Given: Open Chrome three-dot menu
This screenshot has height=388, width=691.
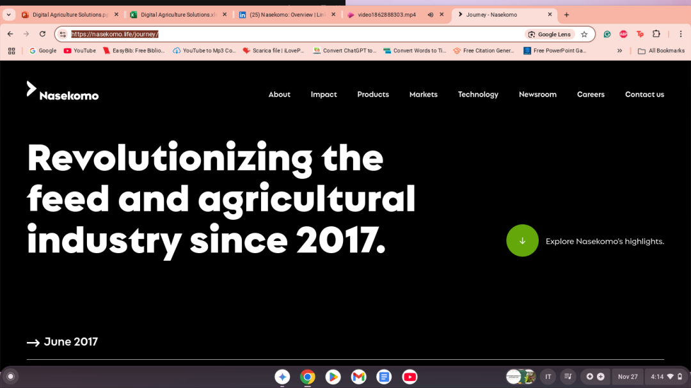Looking at the screenshot, I should pos(680,34).
